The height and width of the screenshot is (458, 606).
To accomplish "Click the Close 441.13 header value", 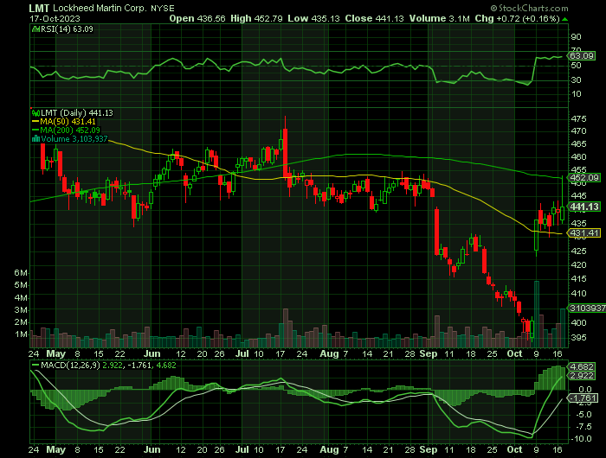I will click(x=373, y=18).
